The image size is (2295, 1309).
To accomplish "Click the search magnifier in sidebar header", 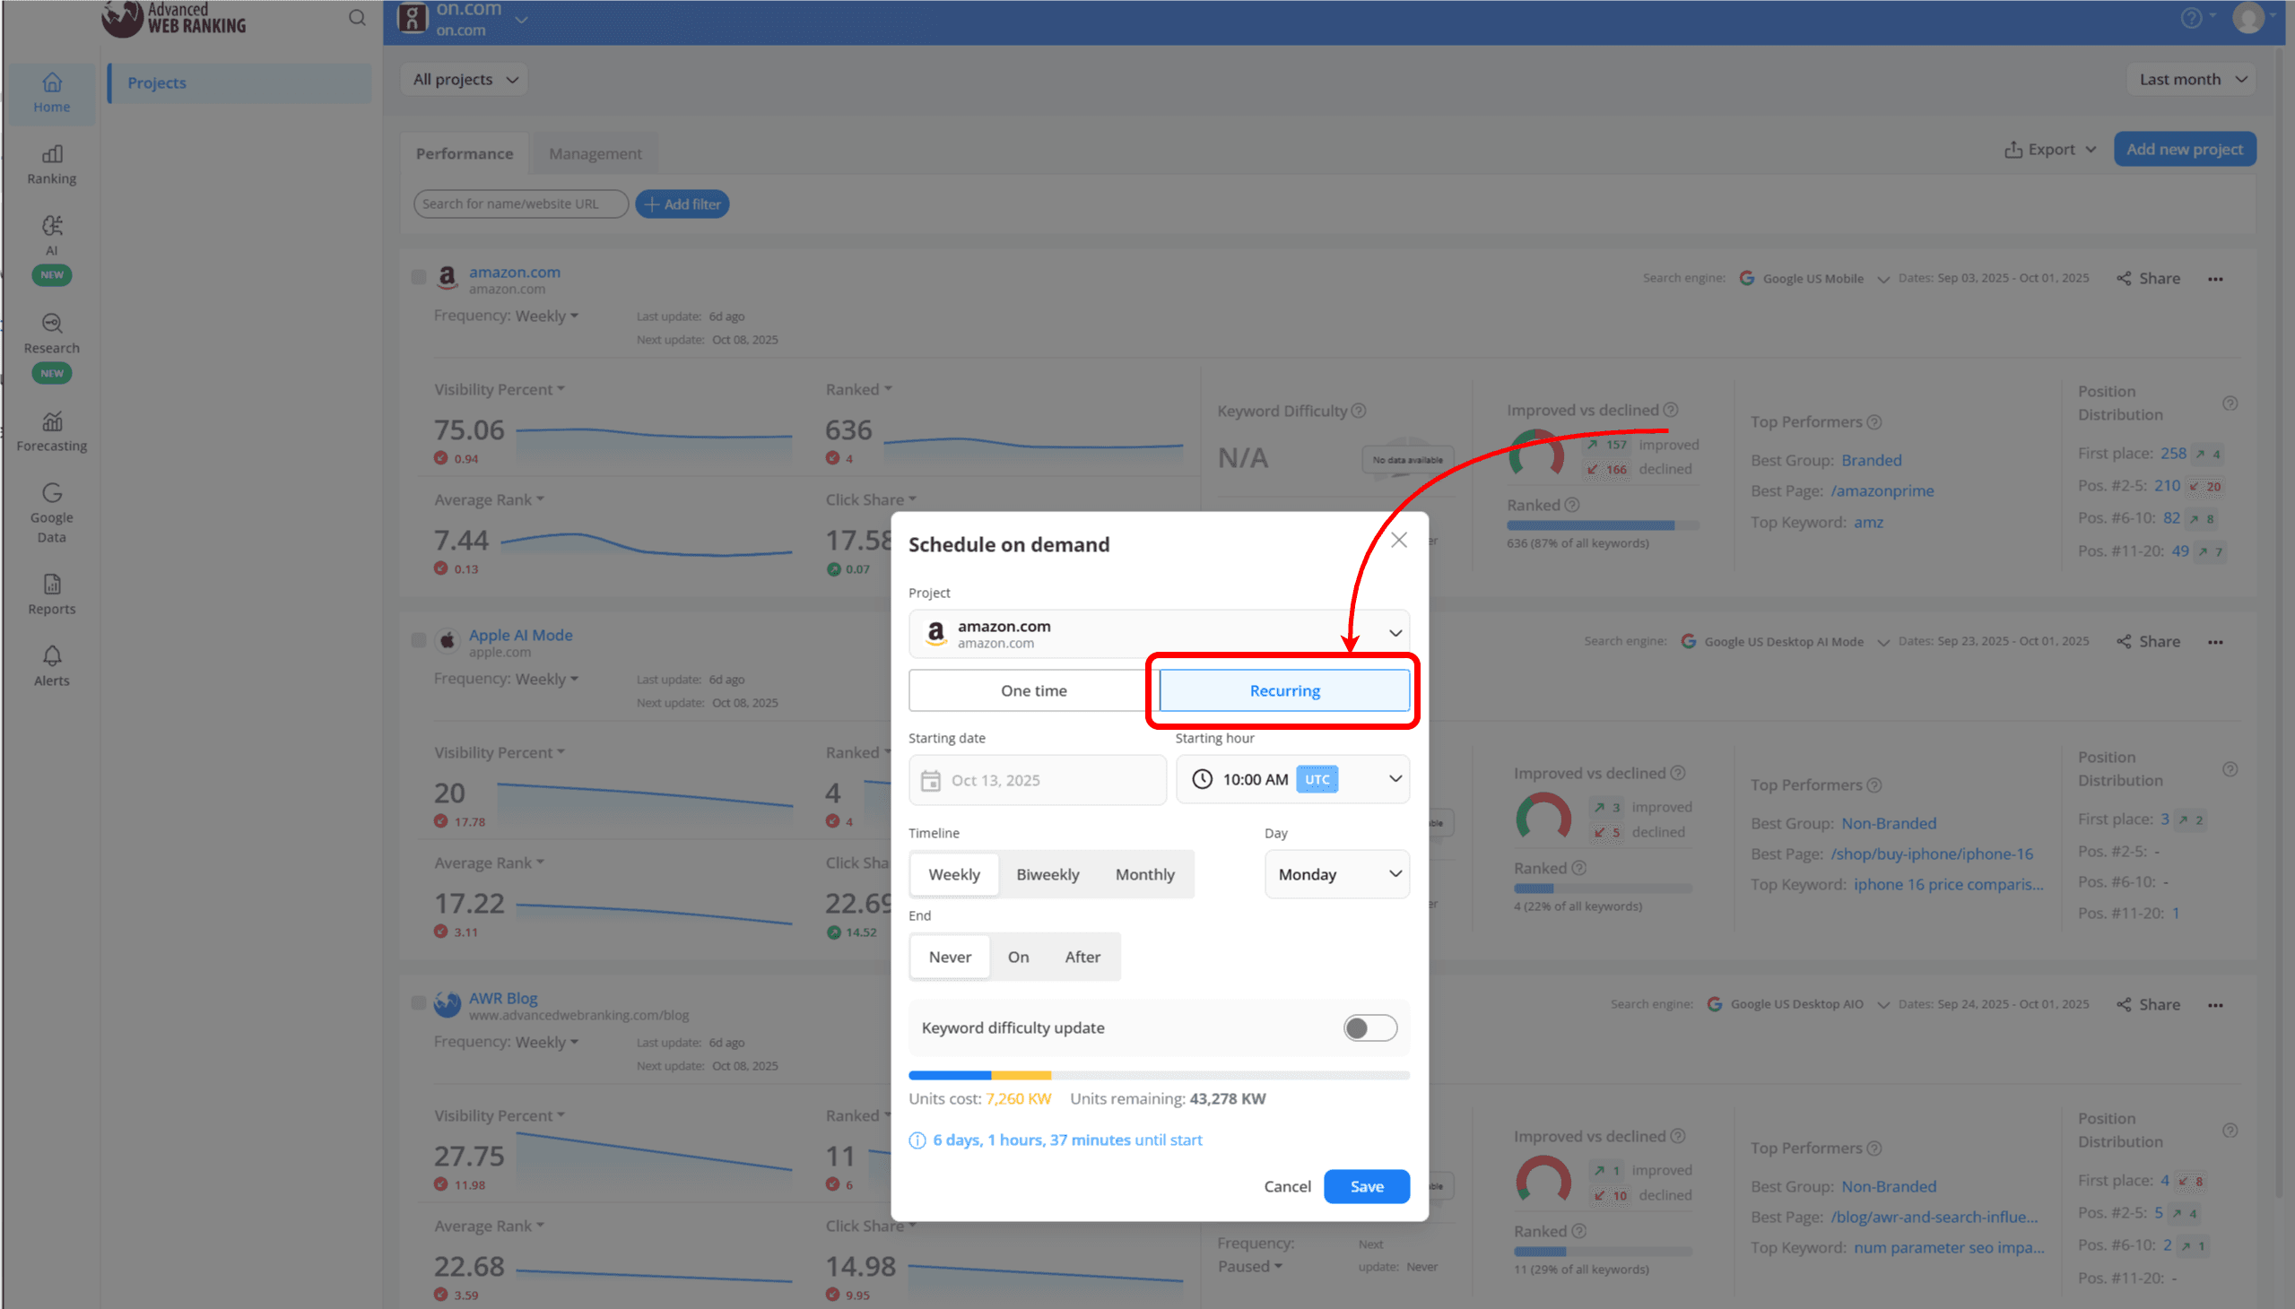I will coord(357,18).
